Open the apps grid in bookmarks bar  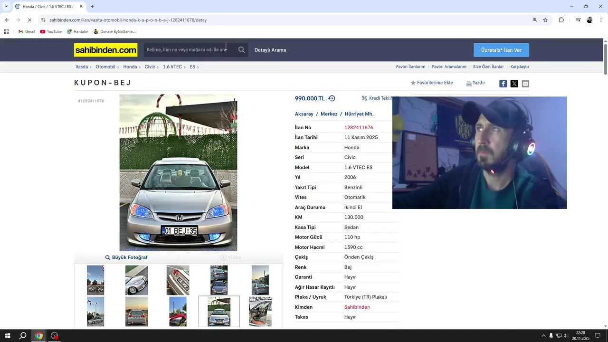pos(6,32)
